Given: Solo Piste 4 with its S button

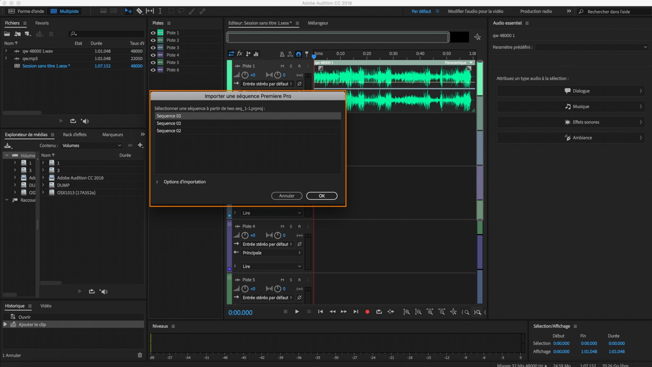Looking at the screenshot, I should coord(291,226).
